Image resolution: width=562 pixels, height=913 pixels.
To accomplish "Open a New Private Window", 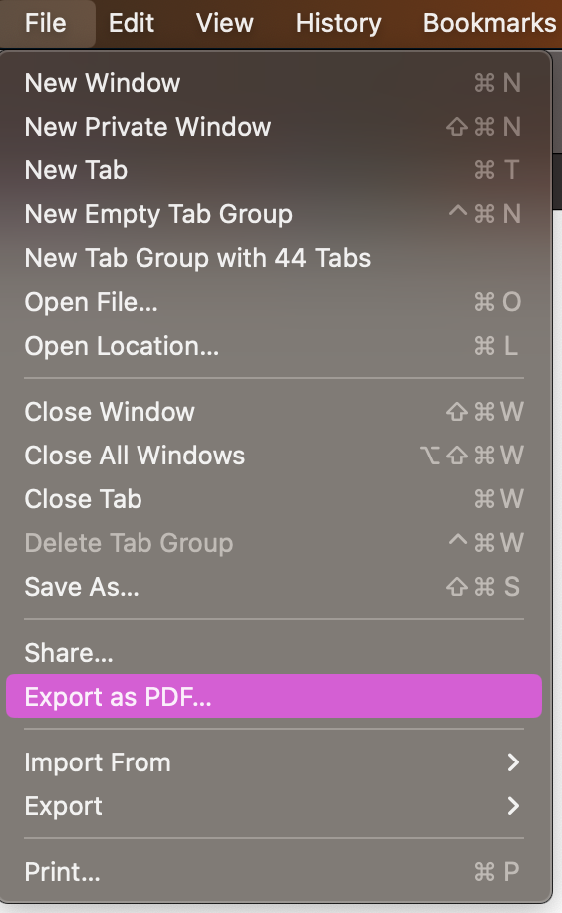I will pos(274,127).
